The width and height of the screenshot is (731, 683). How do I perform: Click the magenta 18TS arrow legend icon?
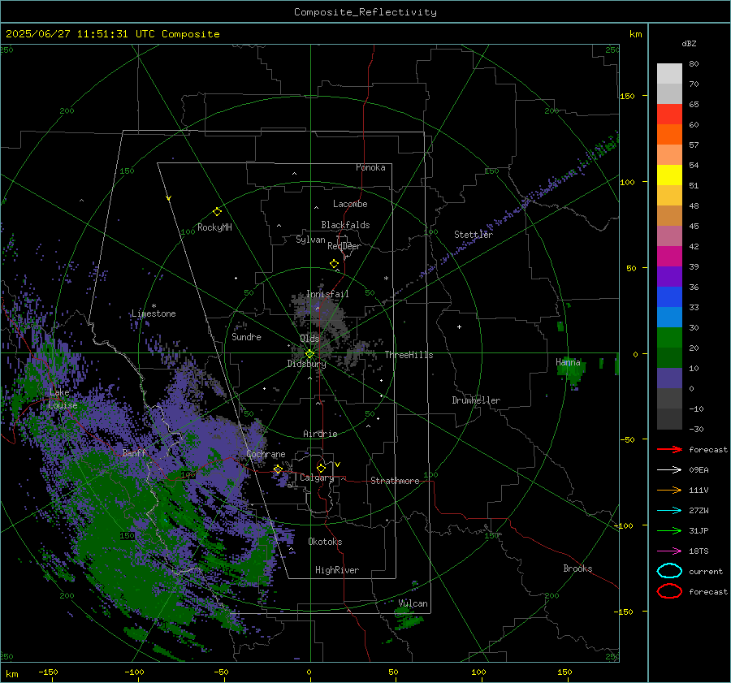(x=669, y=551)
